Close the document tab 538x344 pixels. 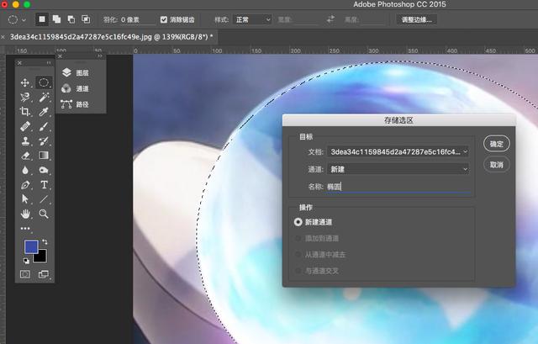point(3,37)
